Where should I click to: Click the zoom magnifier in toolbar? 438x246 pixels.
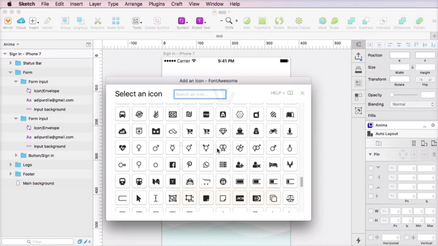229,21
